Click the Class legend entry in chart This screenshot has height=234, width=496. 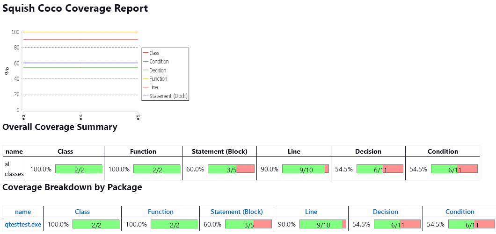(x=154, y=53)
